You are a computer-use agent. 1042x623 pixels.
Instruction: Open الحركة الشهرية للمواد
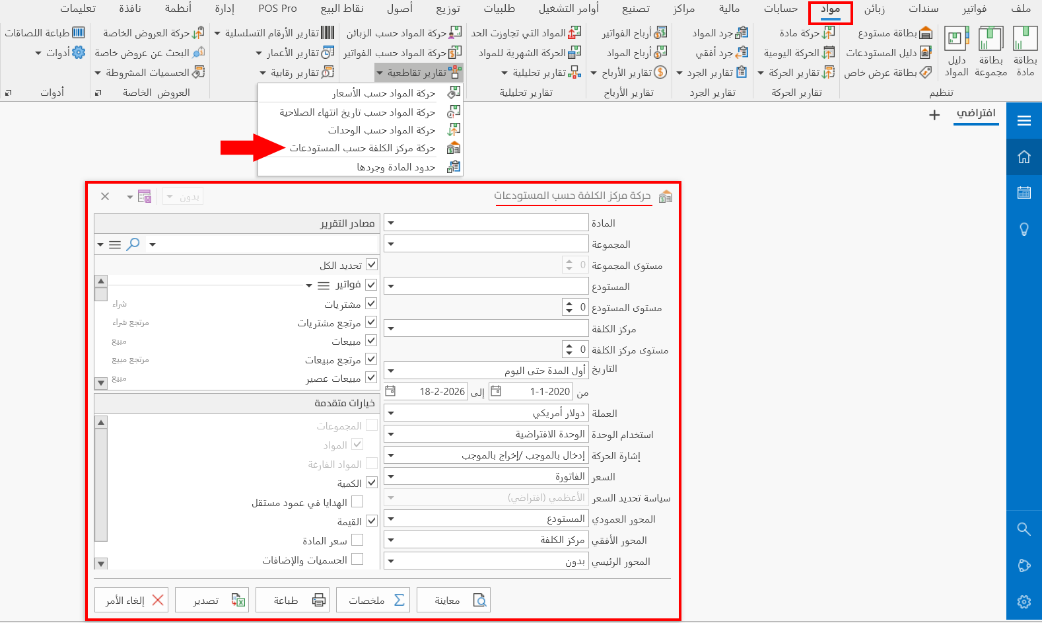(x=530, y=53)
